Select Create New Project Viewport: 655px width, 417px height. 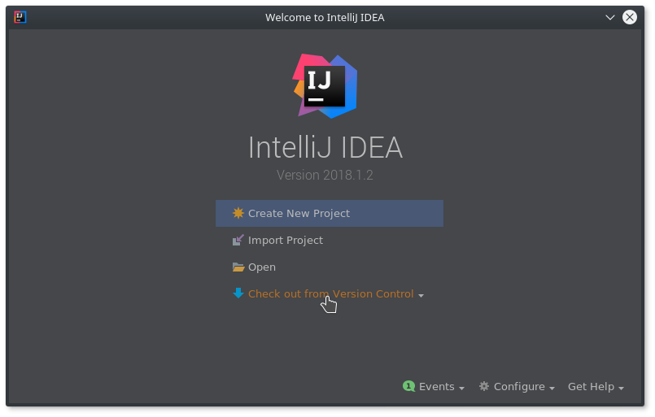point(330,213)
